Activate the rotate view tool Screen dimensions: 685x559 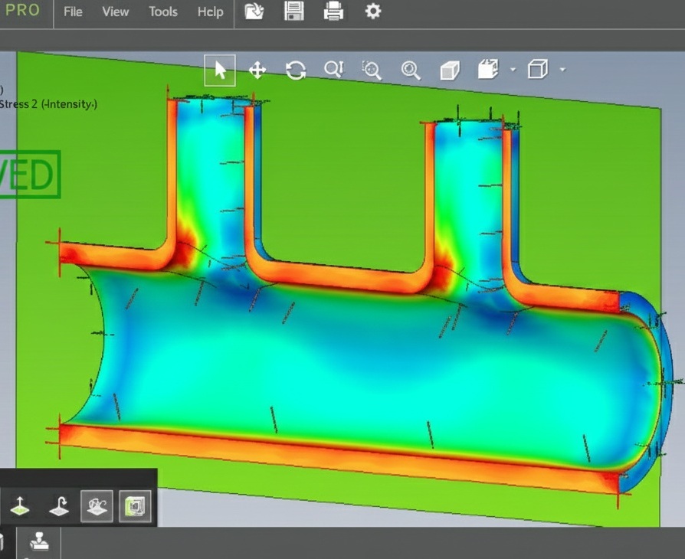pyautogui.click(x=296, y=70)
